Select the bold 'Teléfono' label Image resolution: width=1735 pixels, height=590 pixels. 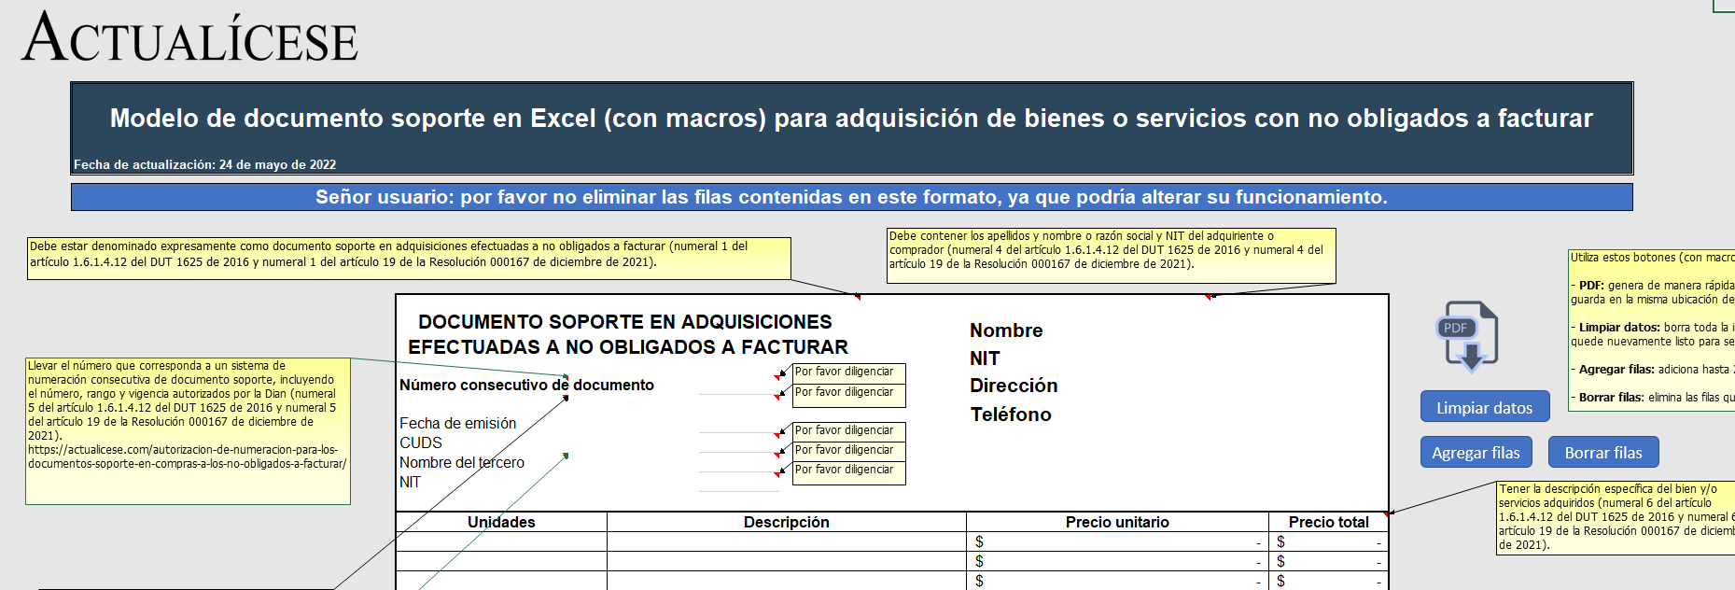click(1011, 414)
